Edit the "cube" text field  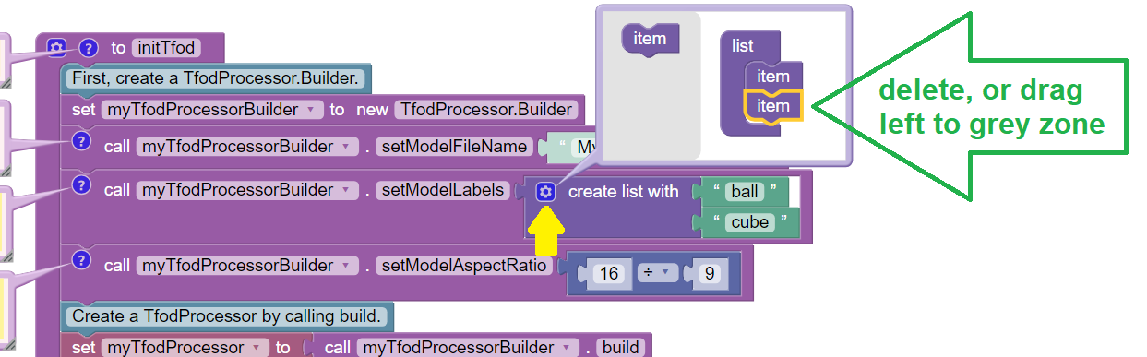[x=750, y=222]
